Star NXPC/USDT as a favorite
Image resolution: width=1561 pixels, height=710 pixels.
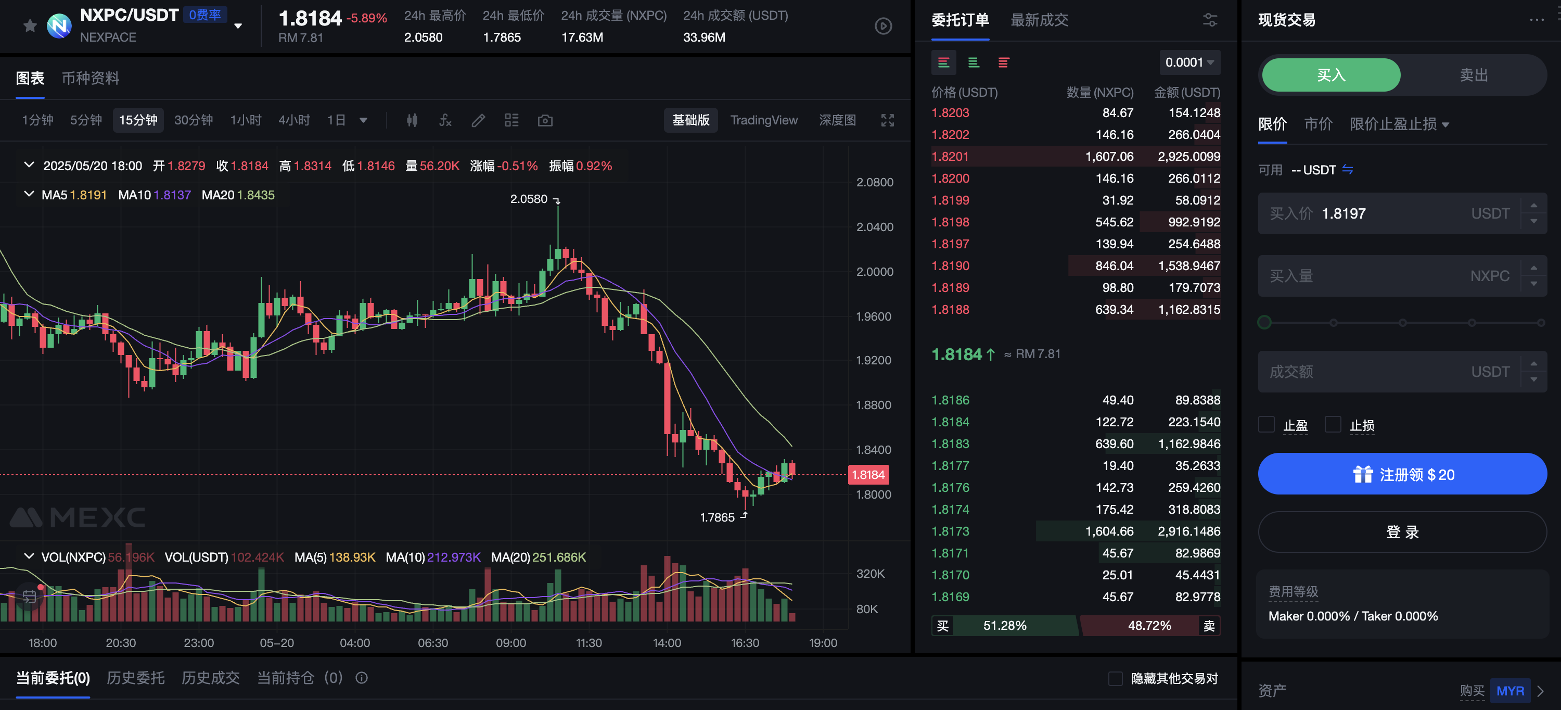point(30,26)
